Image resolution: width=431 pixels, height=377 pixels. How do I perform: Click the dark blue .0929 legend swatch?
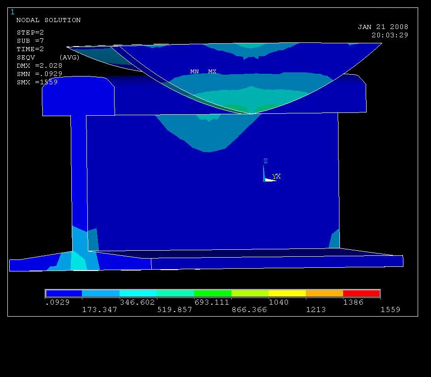(x=64, y=293)
